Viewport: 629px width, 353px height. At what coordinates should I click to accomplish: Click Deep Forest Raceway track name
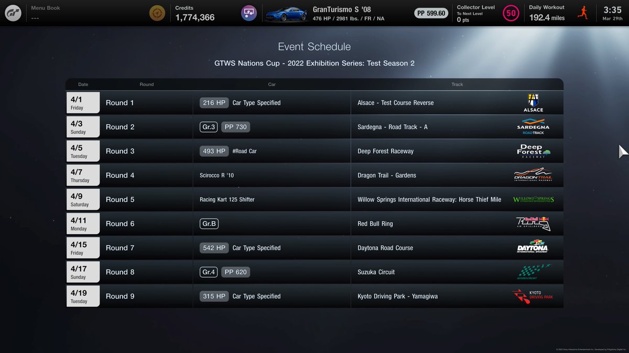(386, 151)
